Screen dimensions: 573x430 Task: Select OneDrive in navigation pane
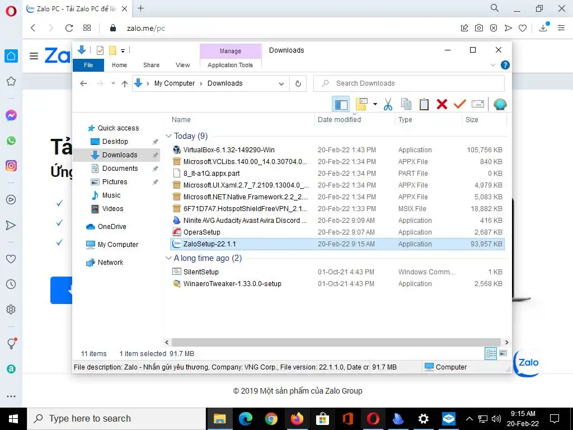pyautogui.click(x=112, y=227)
